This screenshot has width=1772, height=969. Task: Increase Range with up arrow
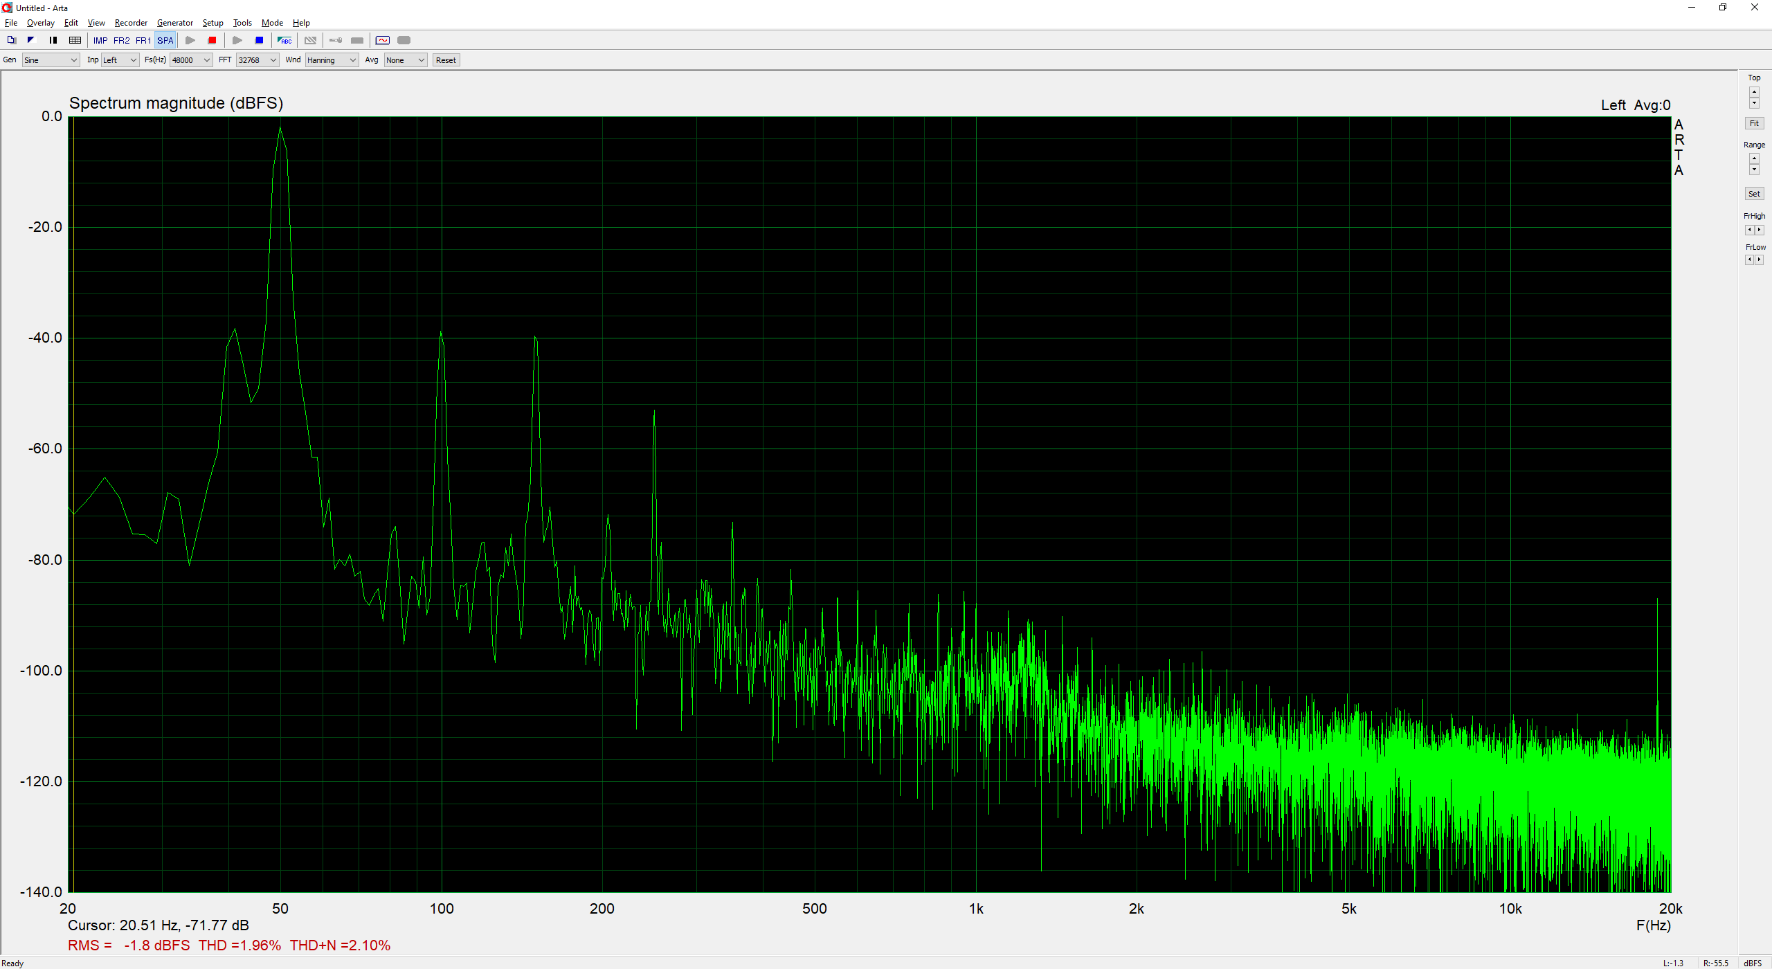1754,159
